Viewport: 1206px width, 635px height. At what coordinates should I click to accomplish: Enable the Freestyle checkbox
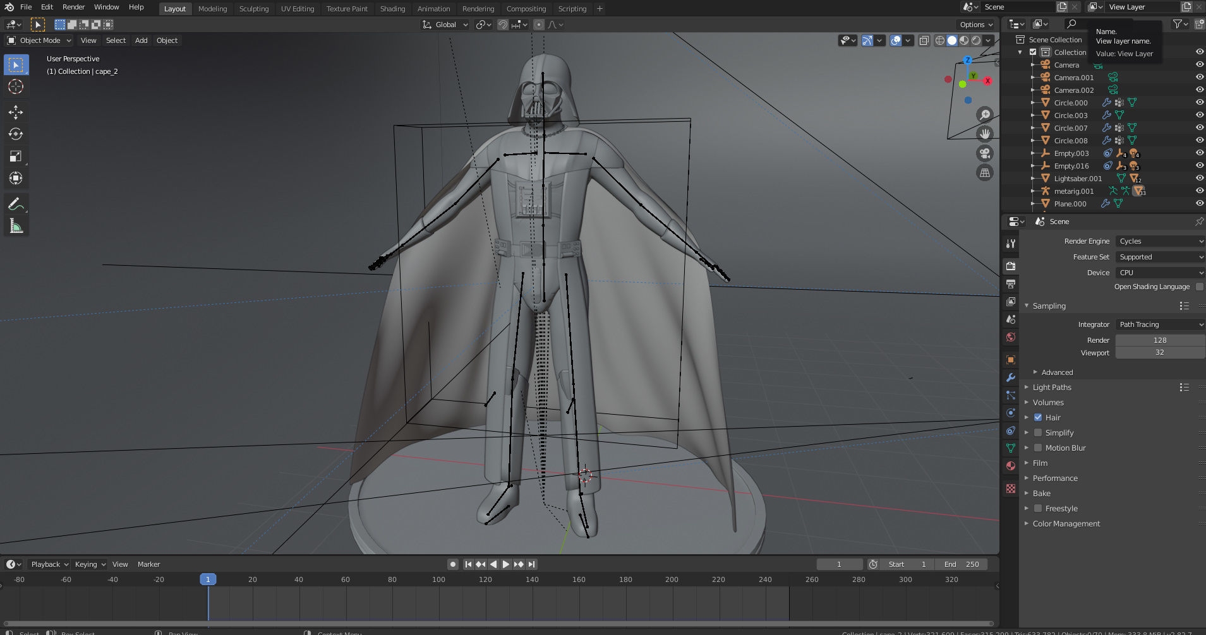pyautogui.click(x=1038, y=508)
